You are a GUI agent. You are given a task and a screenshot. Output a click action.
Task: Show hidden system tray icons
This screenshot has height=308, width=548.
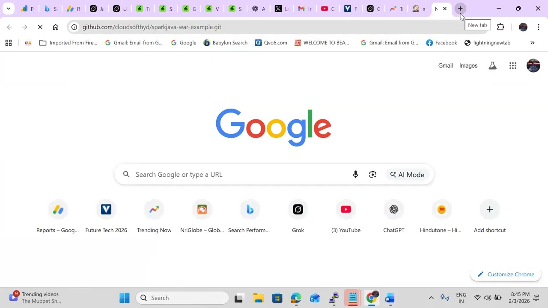(x=431, y=298)
